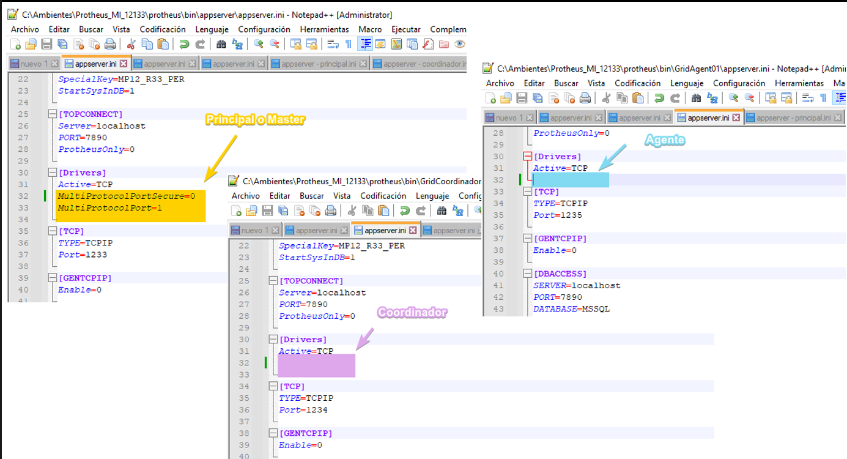
Task: Collapse [Drivers] section in left appserver window
Action: coord(51,173)
